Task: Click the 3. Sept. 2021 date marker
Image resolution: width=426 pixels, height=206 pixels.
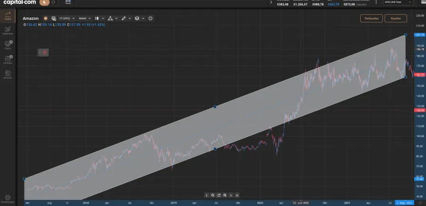Action: point(405,203)
